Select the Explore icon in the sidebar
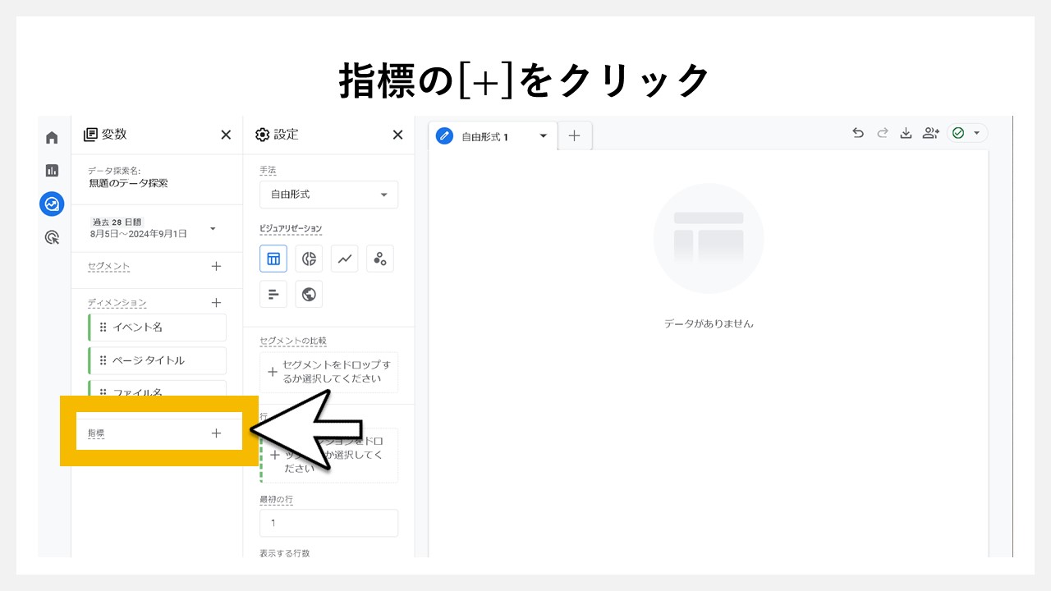This screenshot has height=591, width=1051. [52, 204]
